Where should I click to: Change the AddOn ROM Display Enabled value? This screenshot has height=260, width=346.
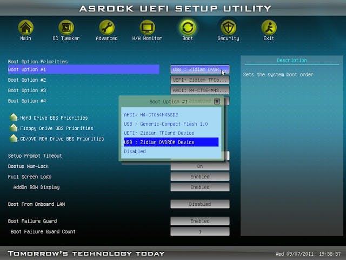coord(200,187)
